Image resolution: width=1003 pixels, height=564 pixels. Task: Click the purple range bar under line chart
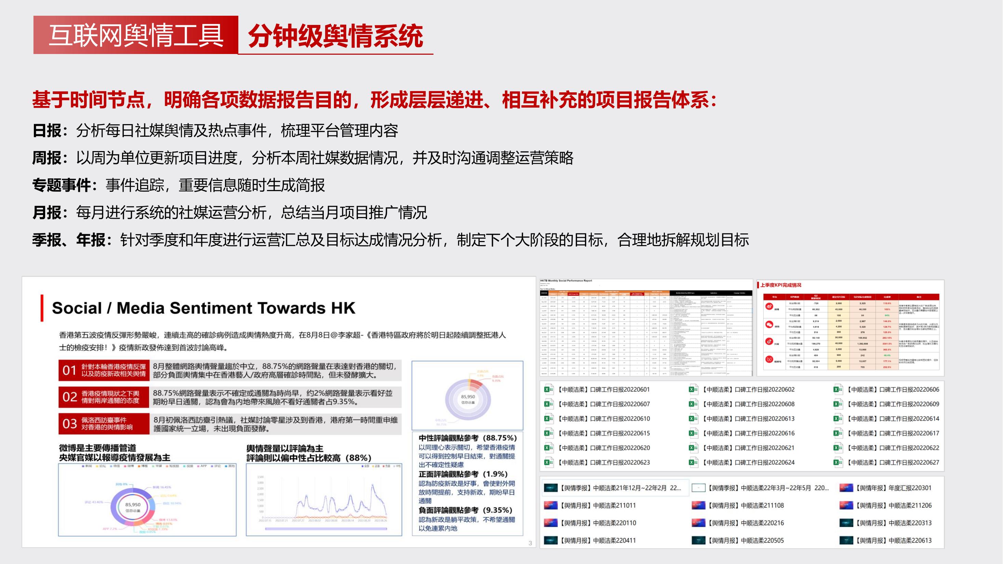tap(326, 528)
